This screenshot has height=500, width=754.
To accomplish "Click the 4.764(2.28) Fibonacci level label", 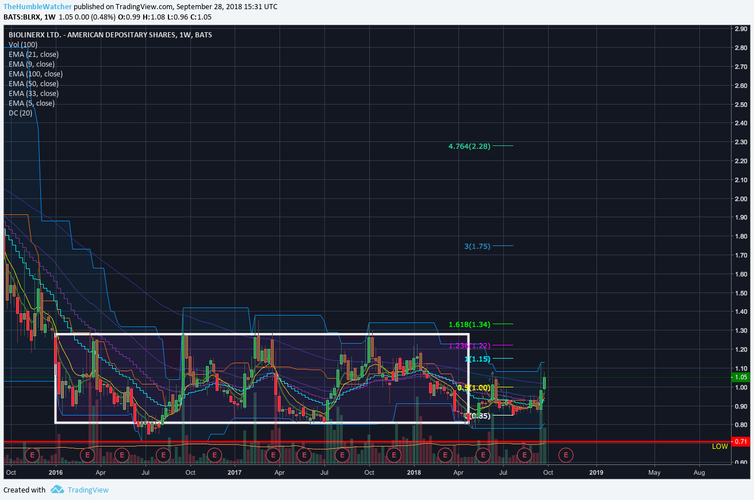I will pos(469,147).
